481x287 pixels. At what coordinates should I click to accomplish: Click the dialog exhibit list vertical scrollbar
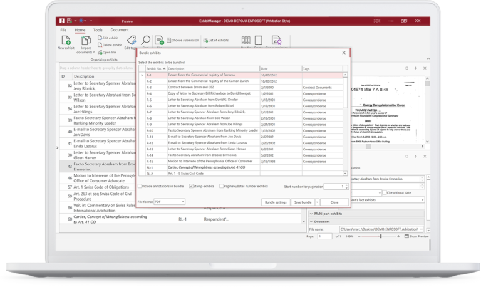pos(345,124)
